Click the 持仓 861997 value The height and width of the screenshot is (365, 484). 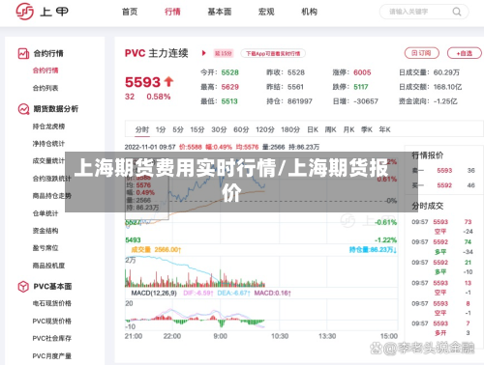[x=300, y=101]
